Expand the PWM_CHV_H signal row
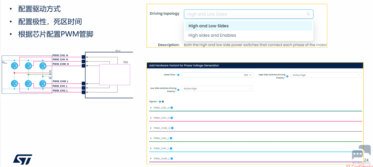Screen dimensions: 373x167 tap(151, 118)
